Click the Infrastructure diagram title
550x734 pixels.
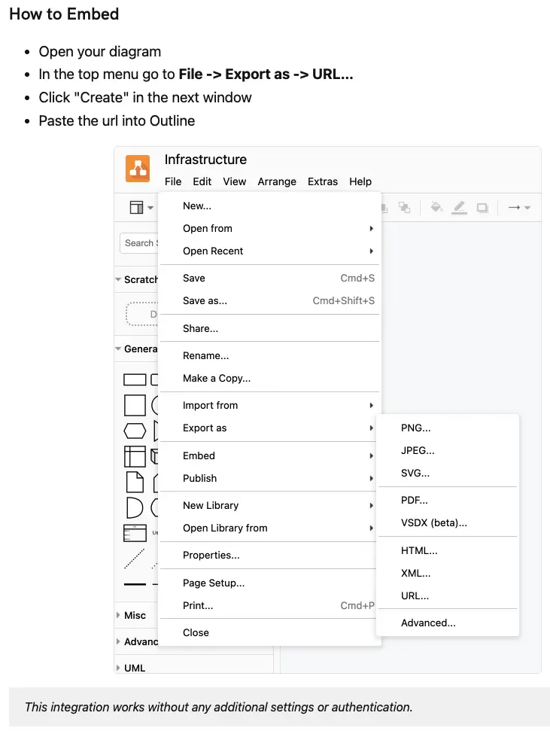click(x=205, y=160)
